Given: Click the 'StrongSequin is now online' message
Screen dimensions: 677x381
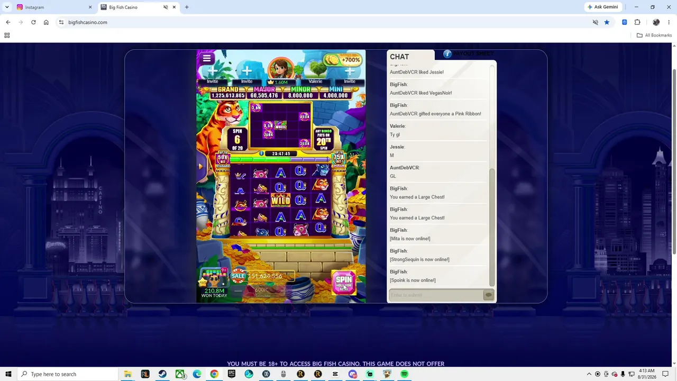Looking at the screenshot, I should pos(419,259).
